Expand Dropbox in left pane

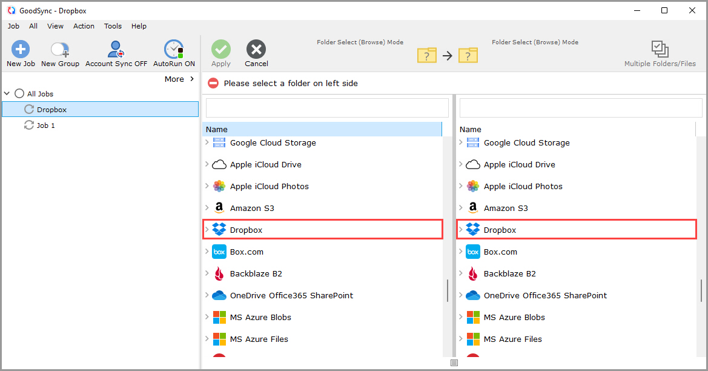207,230
